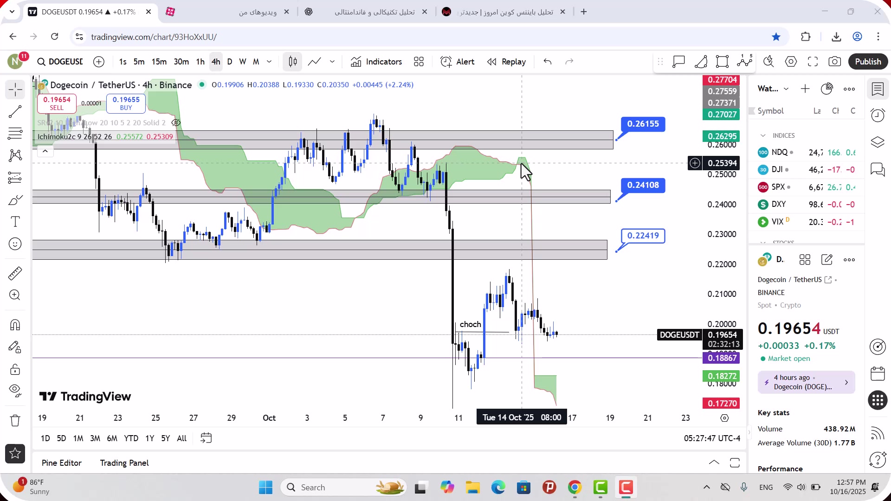Start bar Replay mode
The height and width of the screenshot is (501, 891).
click(506, 62)
